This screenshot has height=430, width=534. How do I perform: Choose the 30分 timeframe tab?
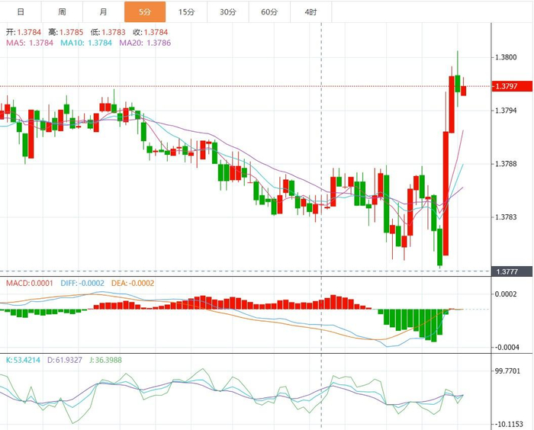point(228,12)
